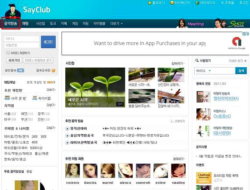The height and width of the screenshot is (190, 250).
Task: Open the Meeting banner
Action: tap(190, 24)
